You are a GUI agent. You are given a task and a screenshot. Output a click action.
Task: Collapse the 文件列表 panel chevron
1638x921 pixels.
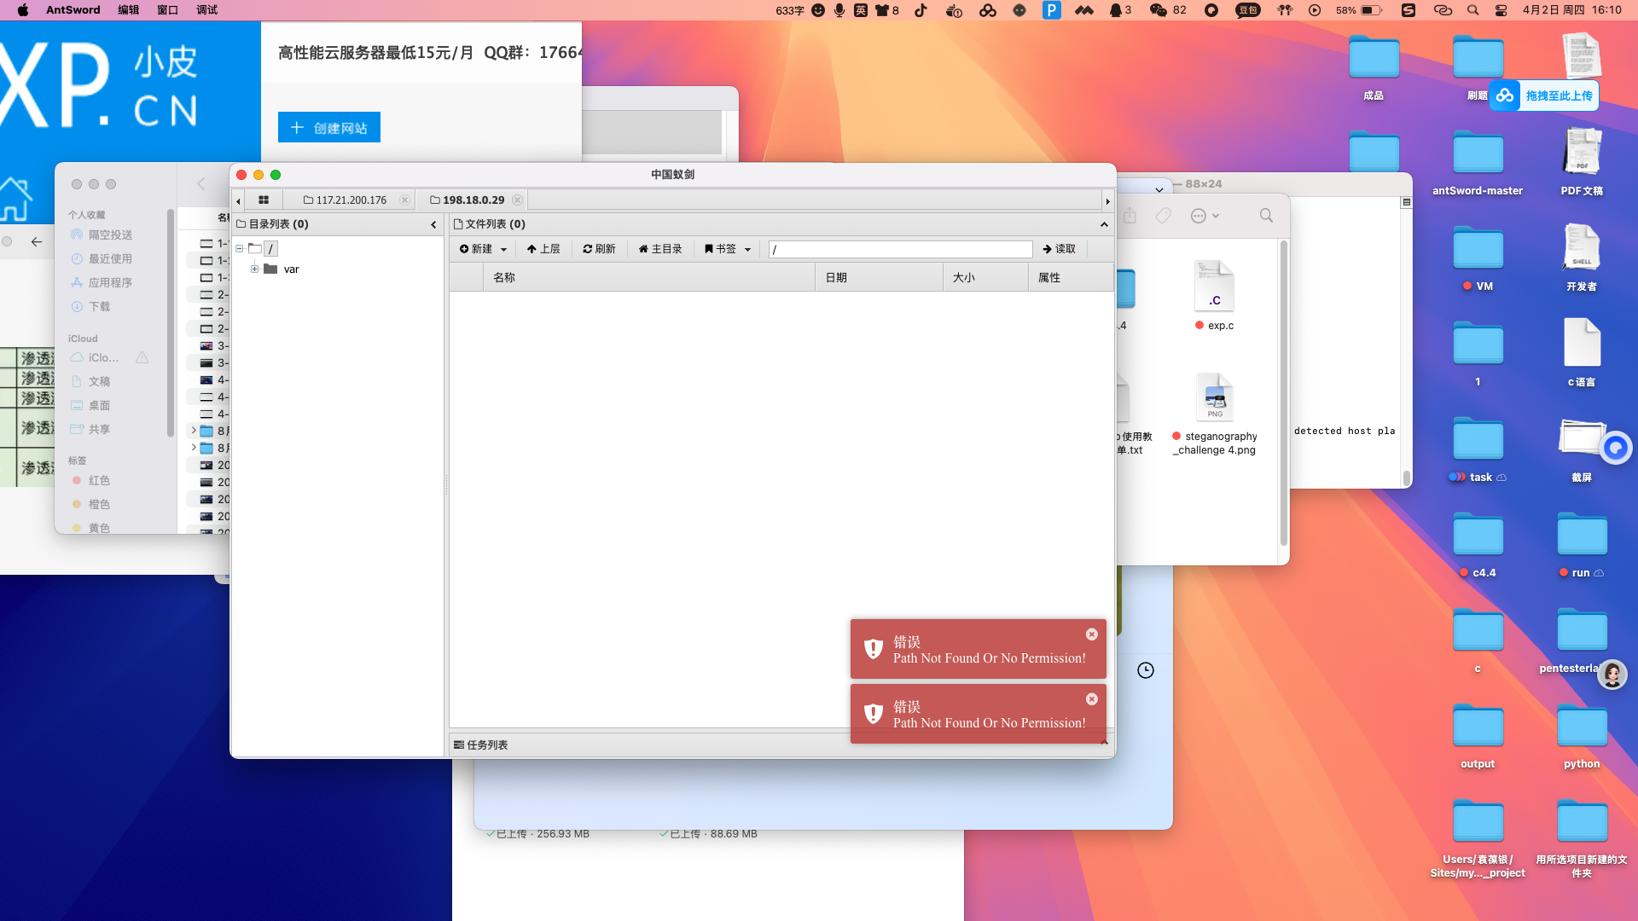[x=1104, y=224]
